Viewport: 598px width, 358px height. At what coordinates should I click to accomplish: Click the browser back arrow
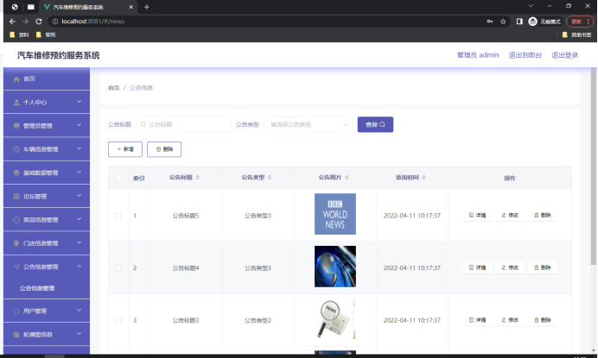(12, 22)
